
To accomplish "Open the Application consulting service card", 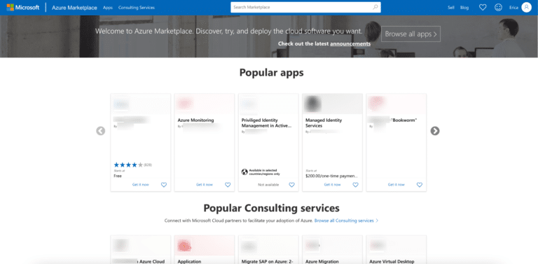I will (205, 249).
